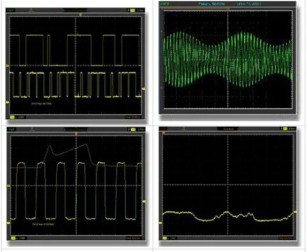Click upper channel ground marker in top-left scope
Image resolution: width=308 pixels, height=252 pixels.
click(x=7, y=66)
